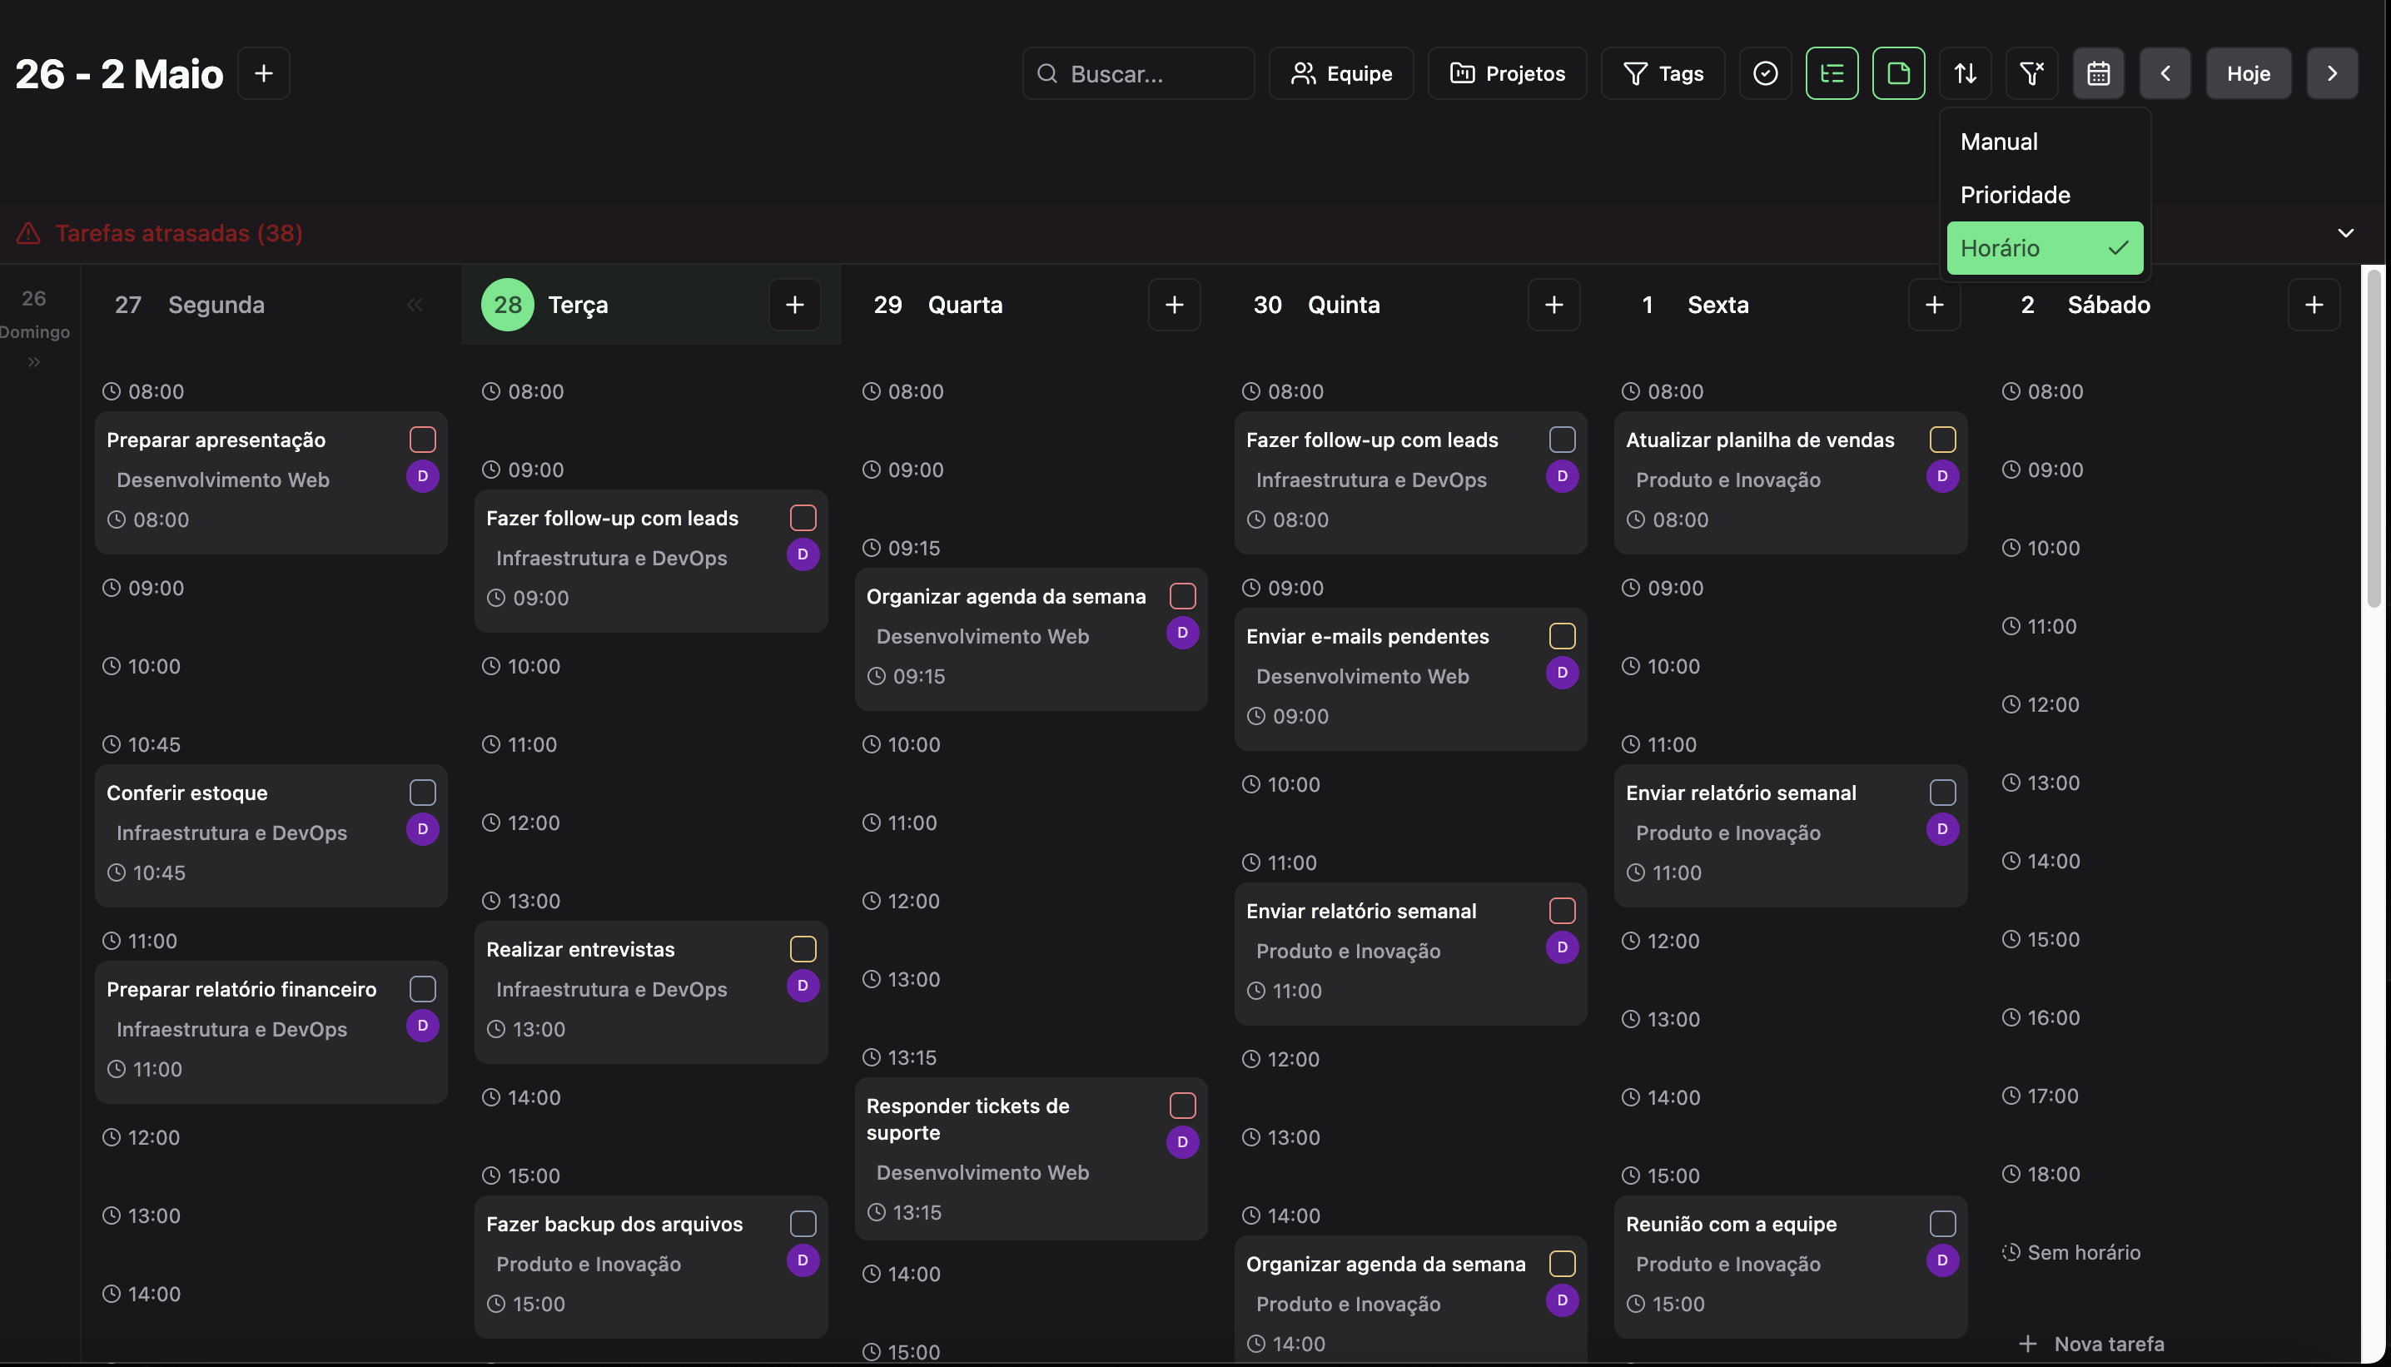
Task: Open the calendar date picker icon
Action: tap(2098, 73)
